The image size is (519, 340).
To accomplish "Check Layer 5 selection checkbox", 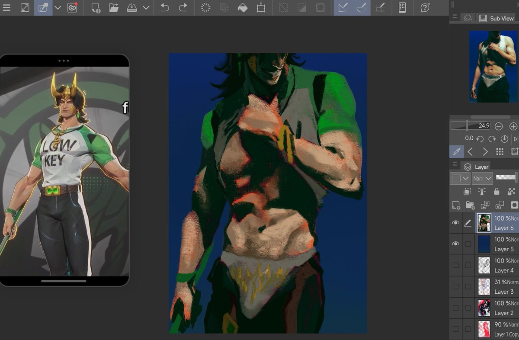I will coord(468,244).
